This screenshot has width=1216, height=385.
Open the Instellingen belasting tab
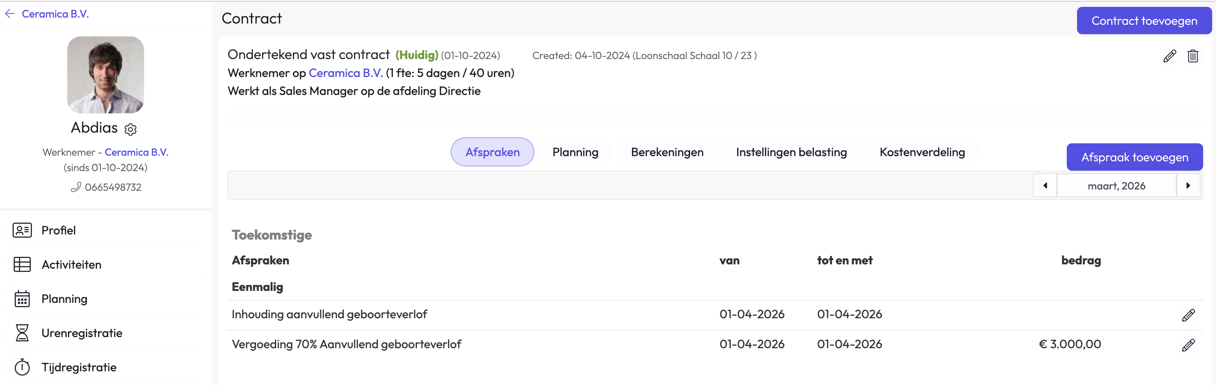click(x=791, y=152)
